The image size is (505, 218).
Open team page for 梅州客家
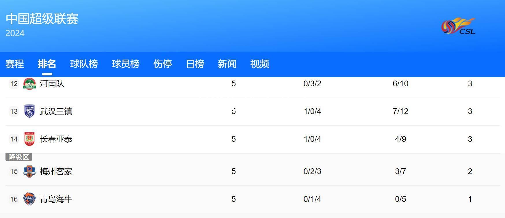pos(56,172)
